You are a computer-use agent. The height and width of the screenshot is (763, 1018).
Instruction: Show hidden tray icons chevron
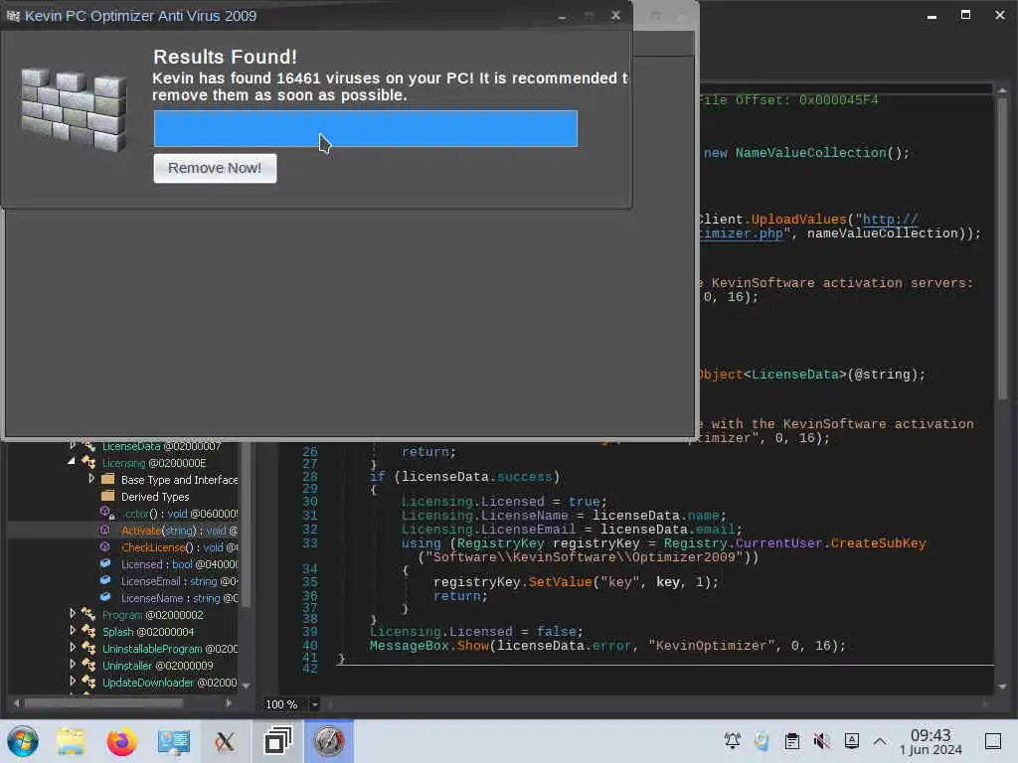[880, 741]
